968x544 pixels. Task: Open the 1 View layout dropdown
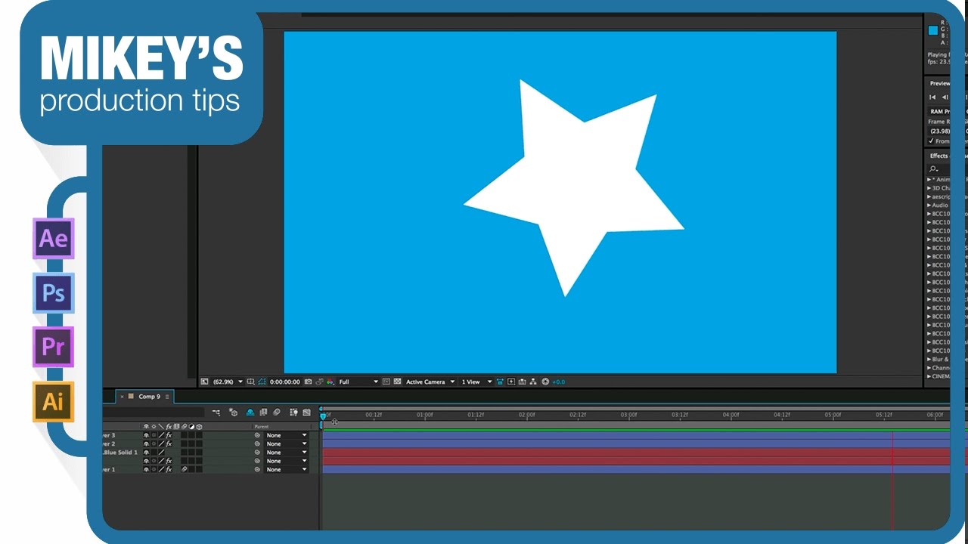pyautogui.click(x=476, y=382)
